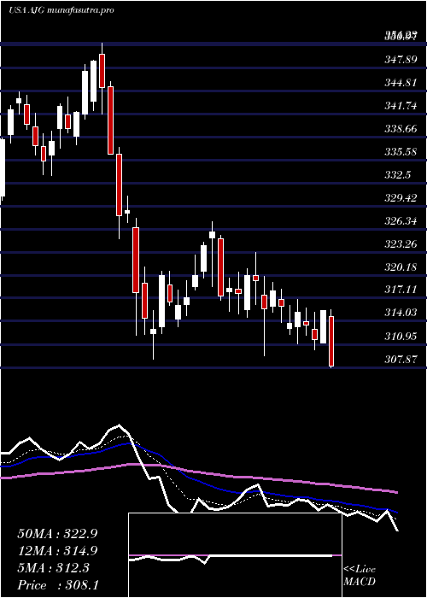Click the 314.03 price axis label
Viewport: 427px width, 598px height.
tap(401, 313)
